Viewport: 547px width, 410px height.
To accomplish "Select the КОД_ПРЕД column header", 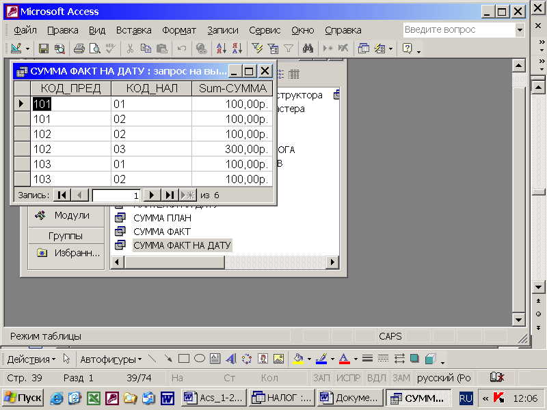I will [x=71, y=89].
